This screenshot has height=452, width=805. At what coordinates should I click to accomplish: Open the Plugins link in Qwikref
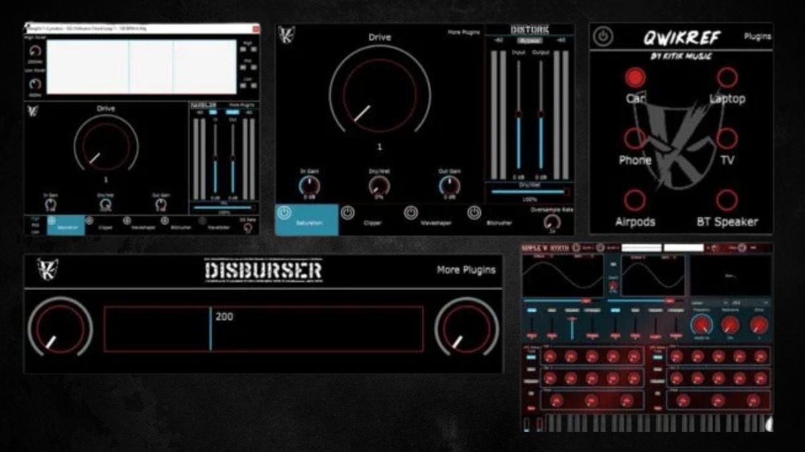click(x=757, y=36)
